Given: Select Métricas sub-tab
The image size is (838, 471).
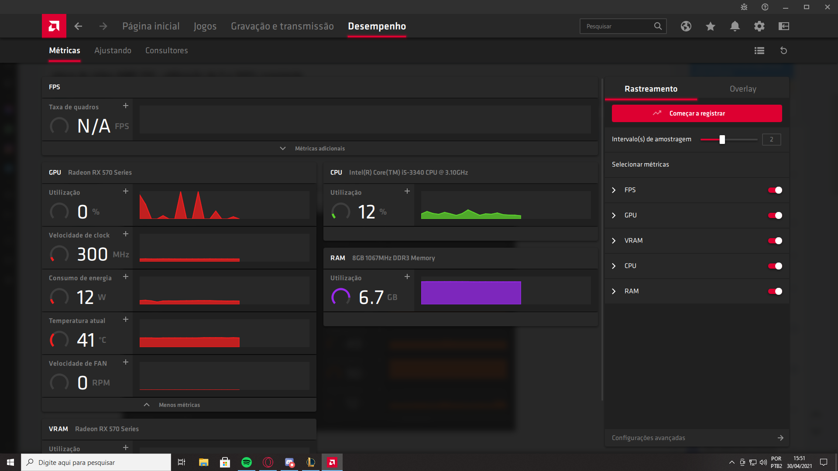Looking at the screenshot, I should [x=65, y=51].
